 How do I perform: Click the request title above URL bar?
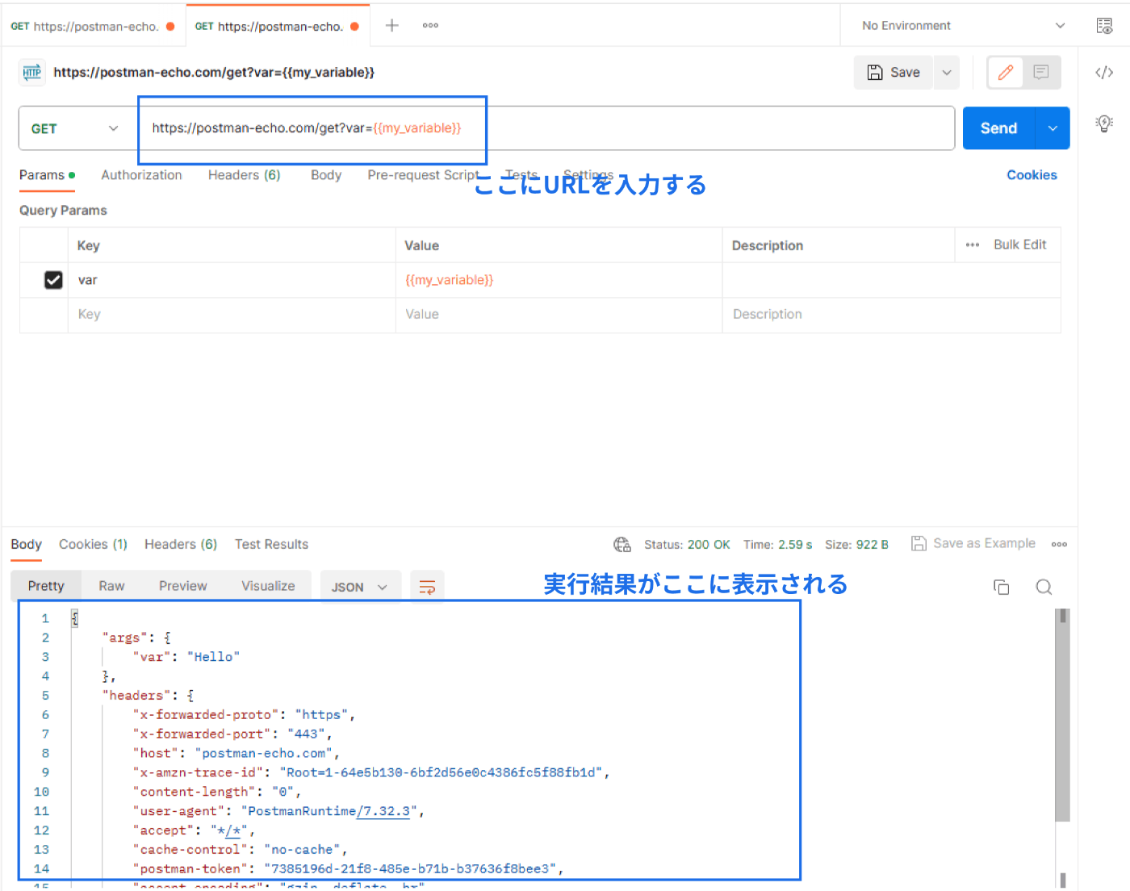point(214,73)
